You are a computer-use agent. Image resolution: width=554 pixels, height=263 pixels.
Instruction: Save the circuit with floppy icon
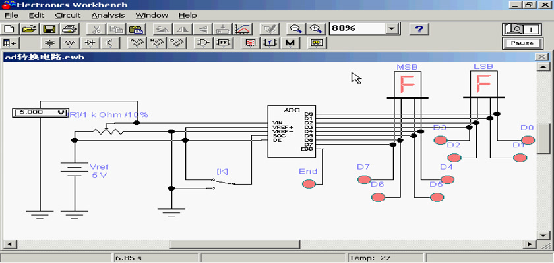pyautogui.click(x=49, y=29)
